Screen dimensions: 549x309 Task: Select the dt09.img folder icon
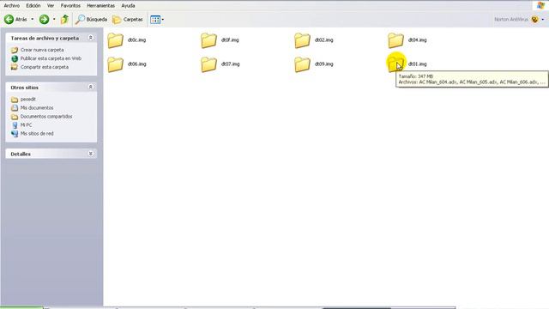tap(302, 64)
